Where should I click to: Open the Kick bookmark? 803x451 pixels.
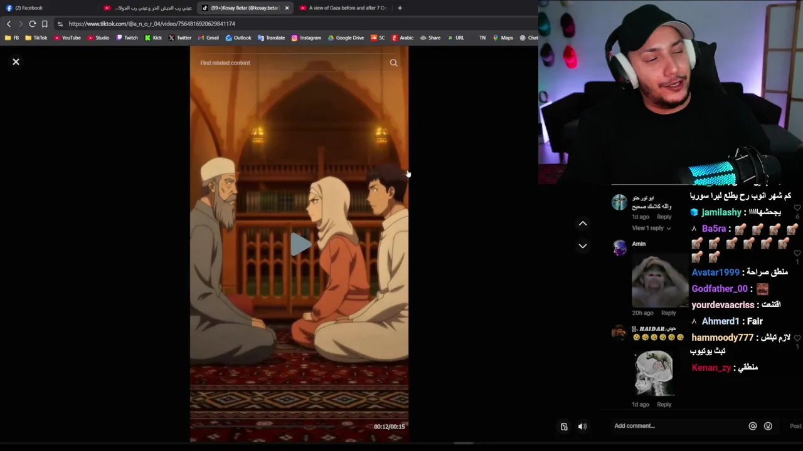(x=153, y=38)
